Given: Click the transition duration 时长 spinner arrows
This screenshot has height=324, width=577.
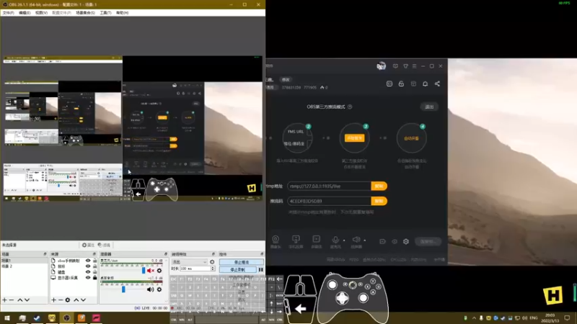Looking at the screenshot, I should [213, 269].
